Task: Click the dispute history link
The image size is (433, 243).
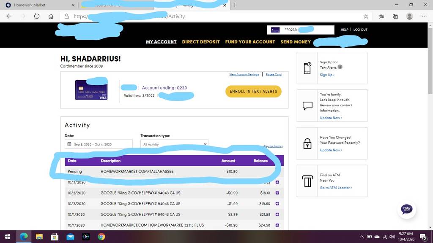Action: pyautogui.click(x=273, y=146)
